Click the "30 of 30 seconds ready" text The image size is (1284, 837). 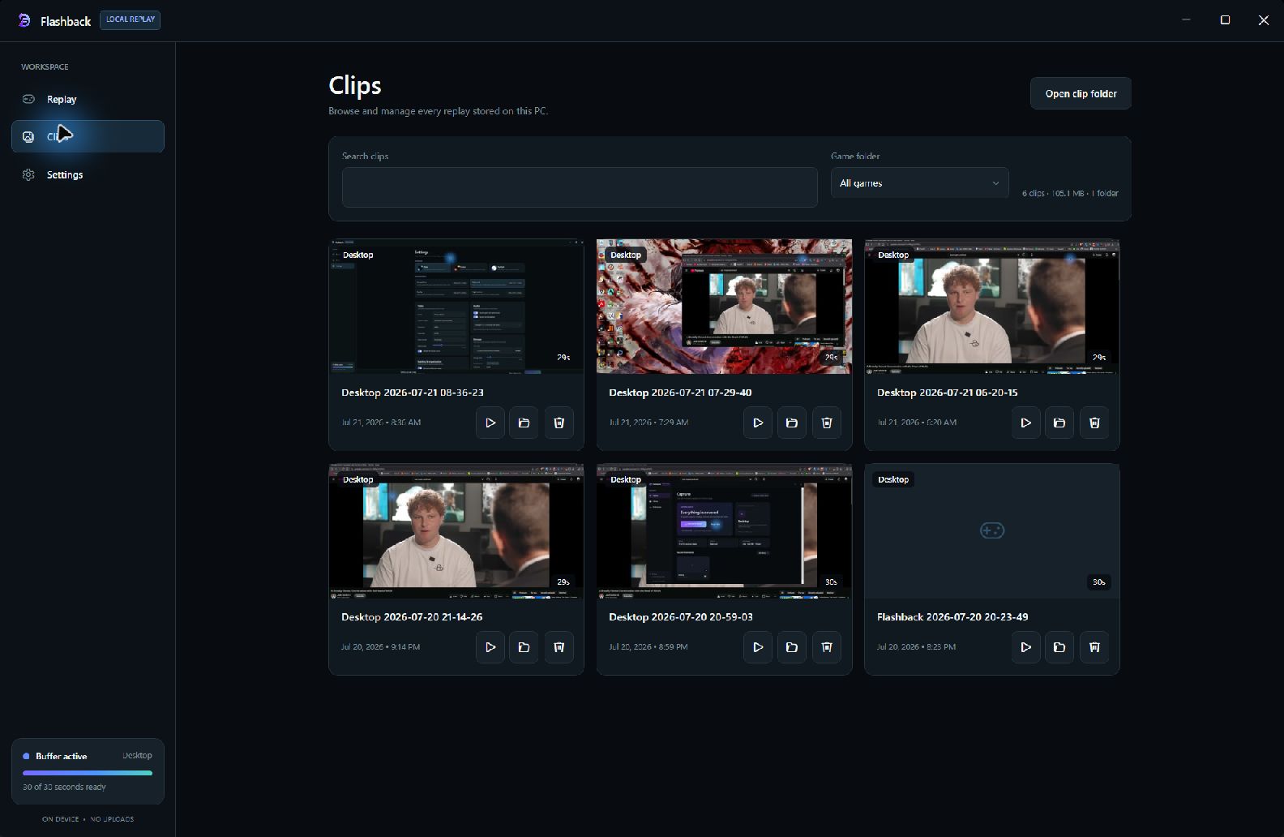[64, 787]
